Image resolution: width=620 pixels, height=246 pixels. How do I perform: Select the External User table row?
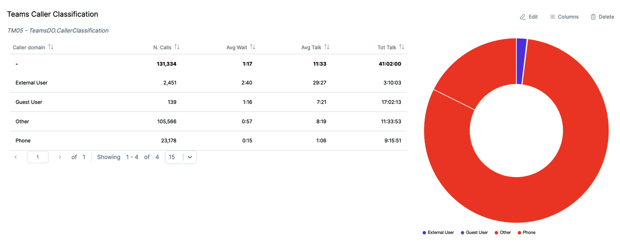[208, 83]
